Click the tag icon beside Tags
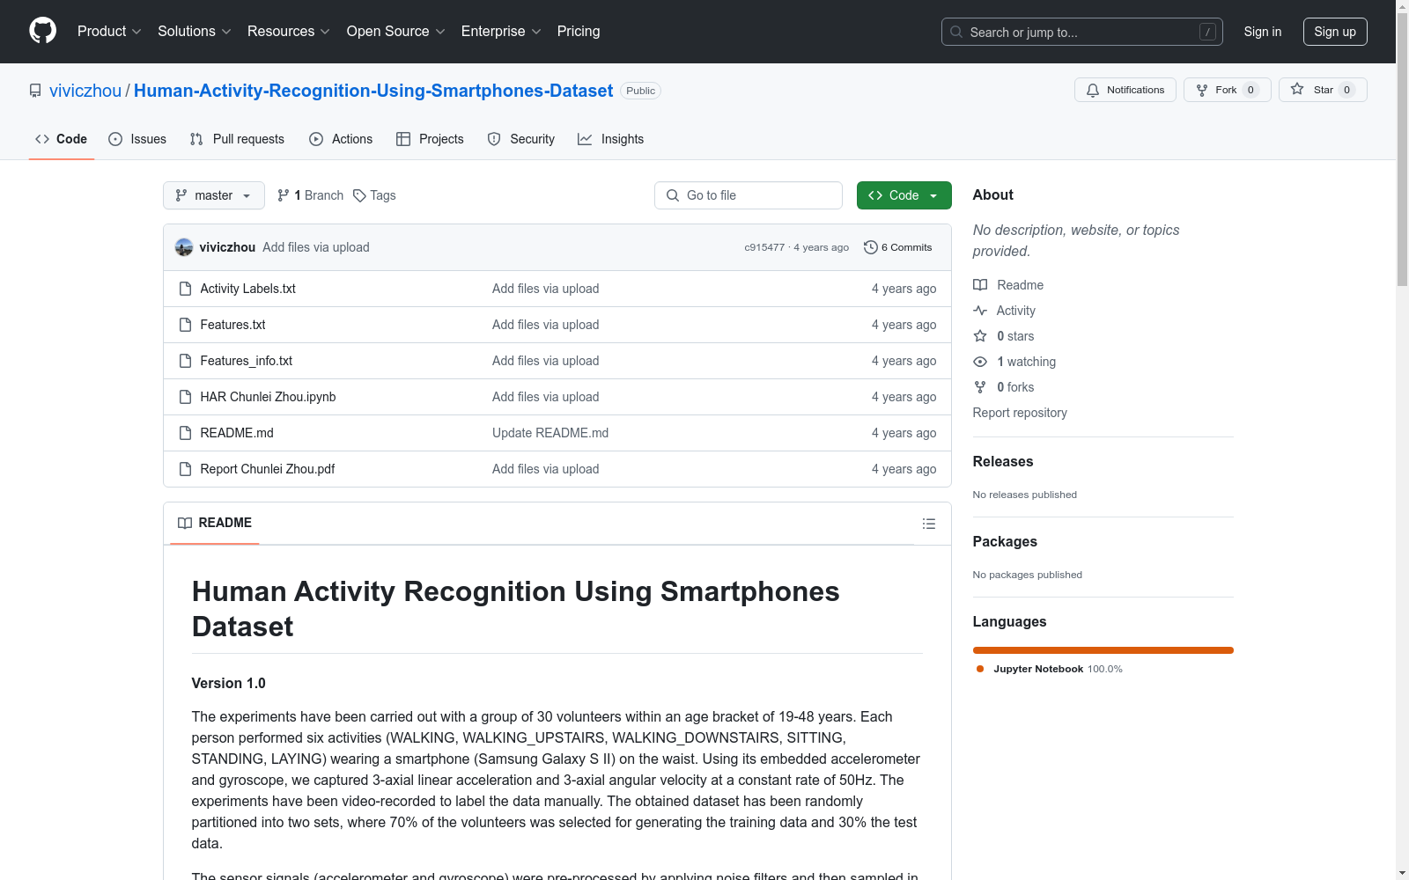 coord(359,195)
